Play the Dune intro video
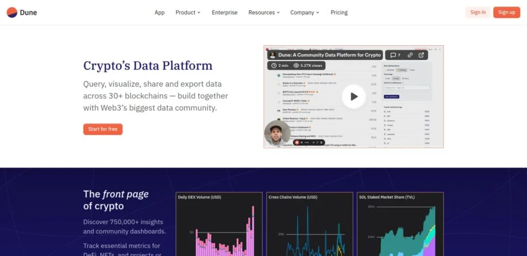527x256 pixels. pyautogui.click(x=354, y=97)
